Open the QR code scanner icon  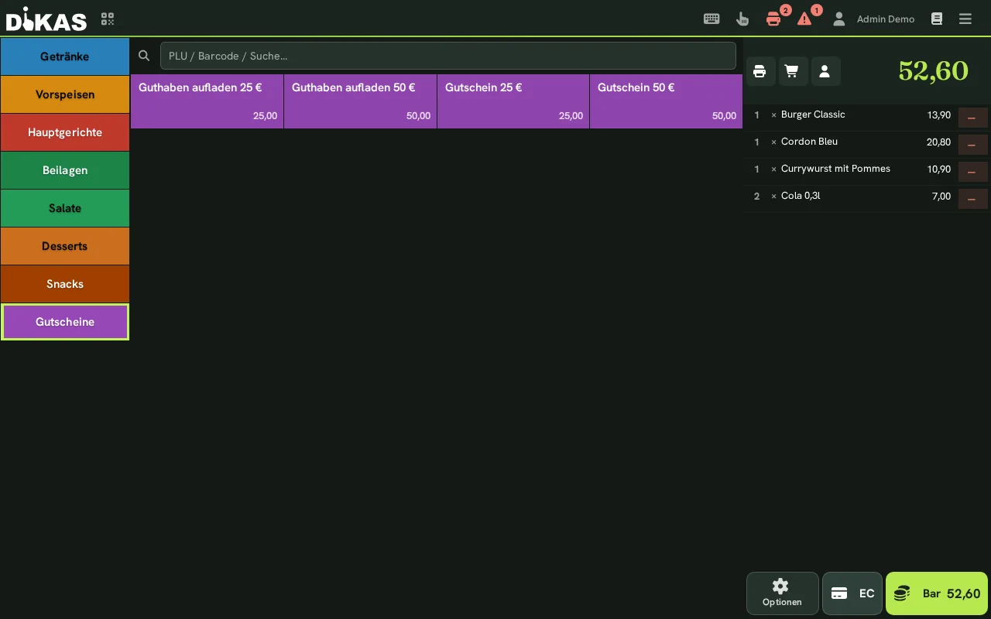click(x=108, y=19)
